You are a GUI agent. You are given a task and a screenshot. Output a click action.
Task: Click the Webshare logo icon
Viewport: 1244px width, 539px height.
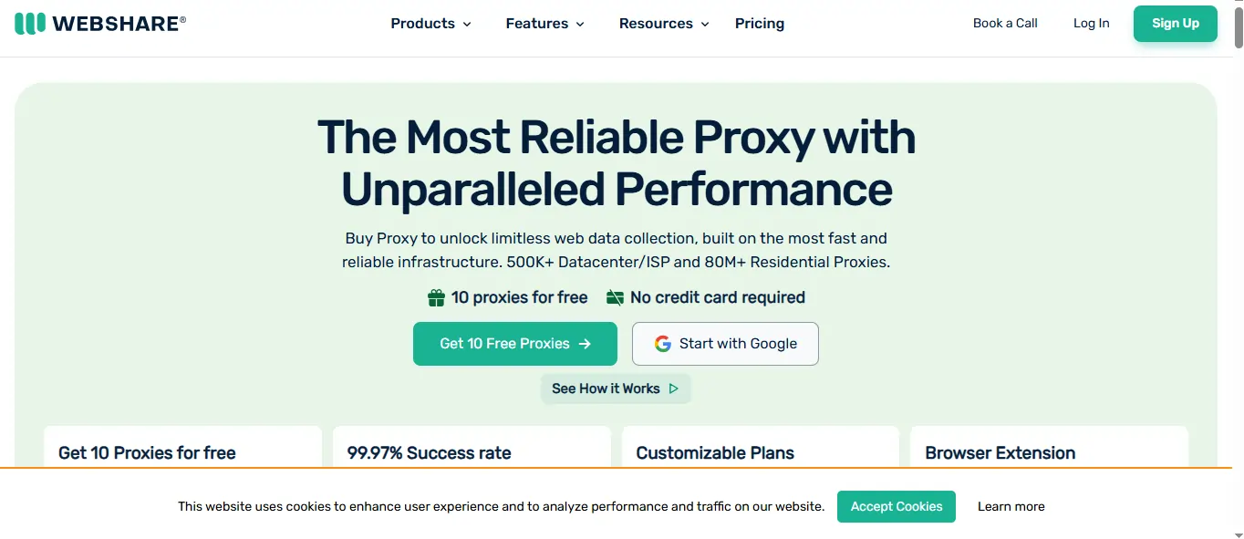[30, 24]
